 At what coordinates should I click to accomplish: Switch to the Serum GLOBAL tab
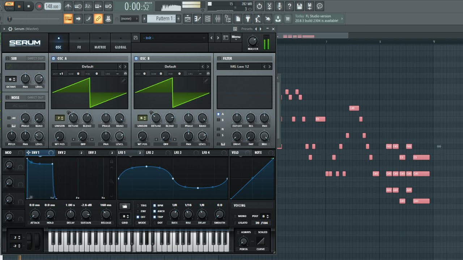point(120,43)
